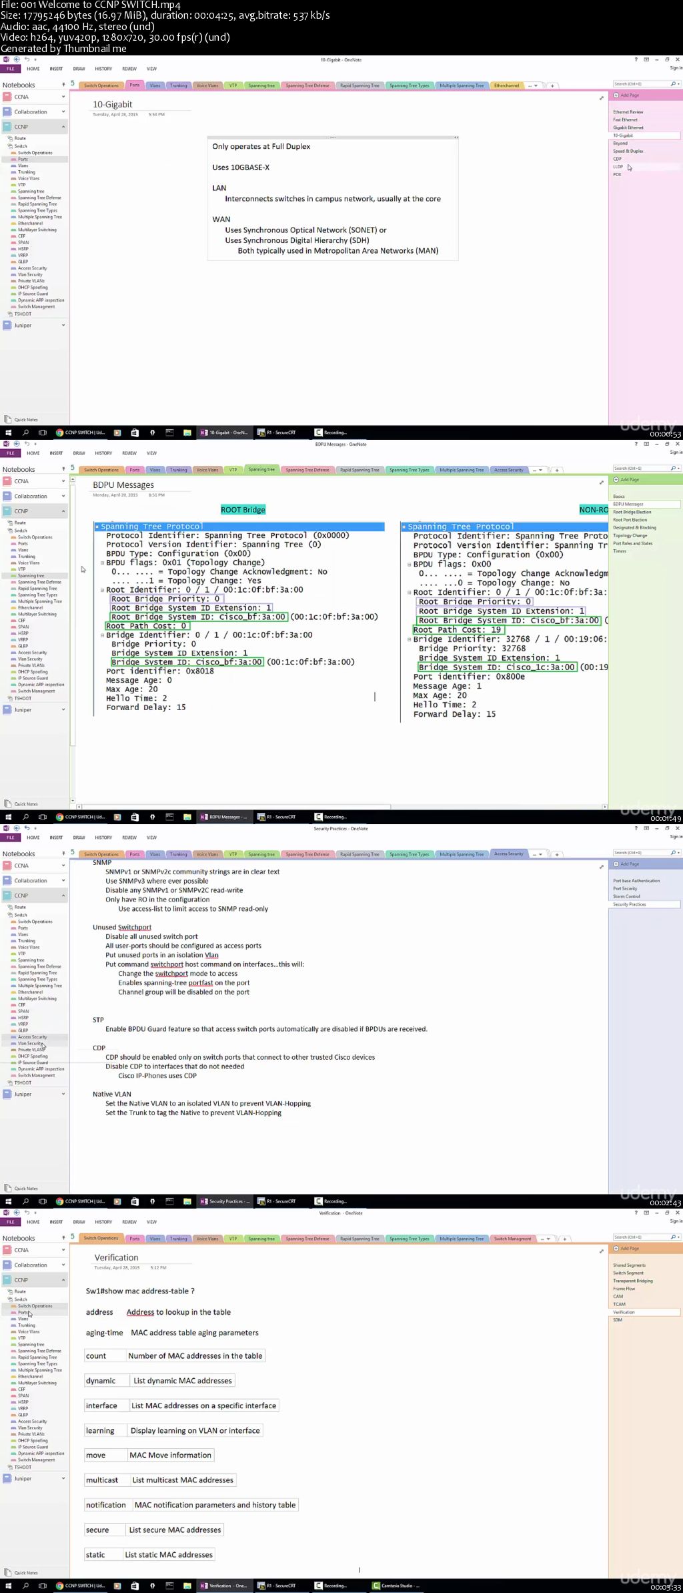
Task: Click the create new section plus tab in 10-Gigabit window
Action: 552,85
